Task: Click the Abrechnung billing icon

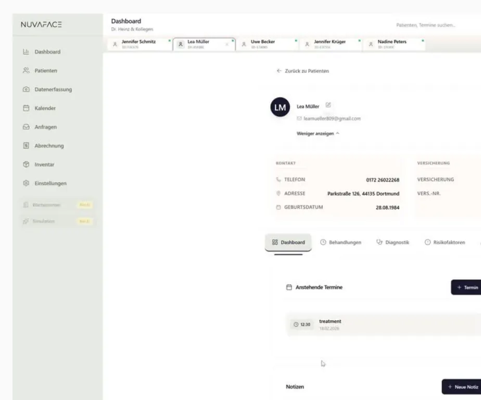Action: (x=26, y=145)
